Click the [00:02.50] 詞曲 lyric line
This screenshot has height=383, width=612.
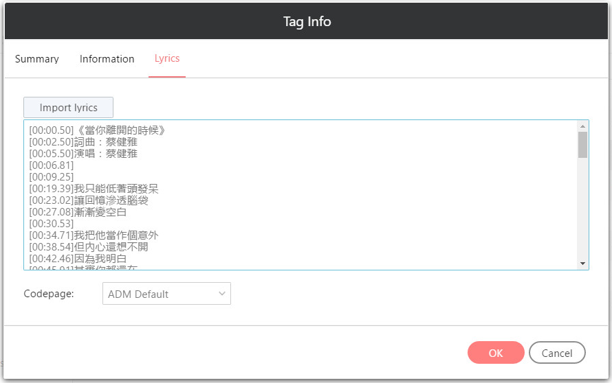83,142
